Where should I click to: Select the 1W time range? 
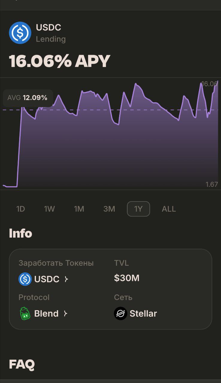[49, 209]
